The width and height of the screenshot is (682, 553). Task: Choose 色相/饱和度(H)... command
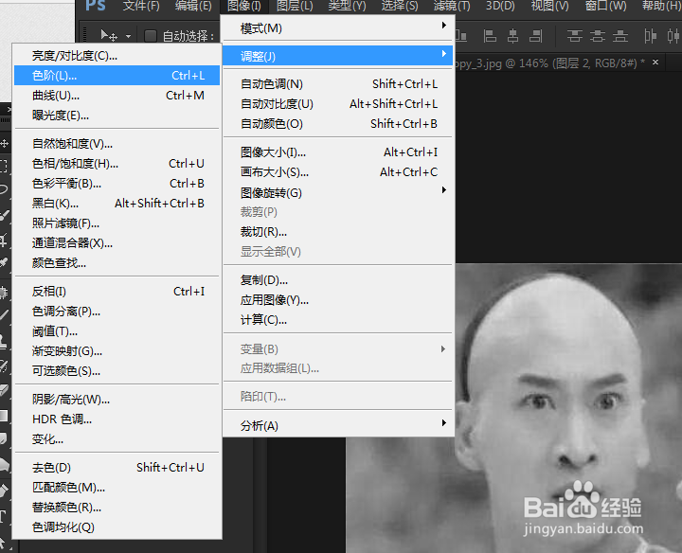point(117,164)
